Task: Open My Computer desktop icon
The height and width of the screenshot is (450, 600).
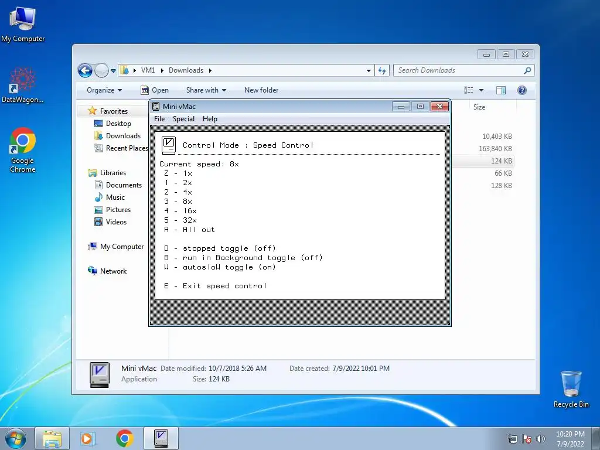Action: (x=23, y=23)
